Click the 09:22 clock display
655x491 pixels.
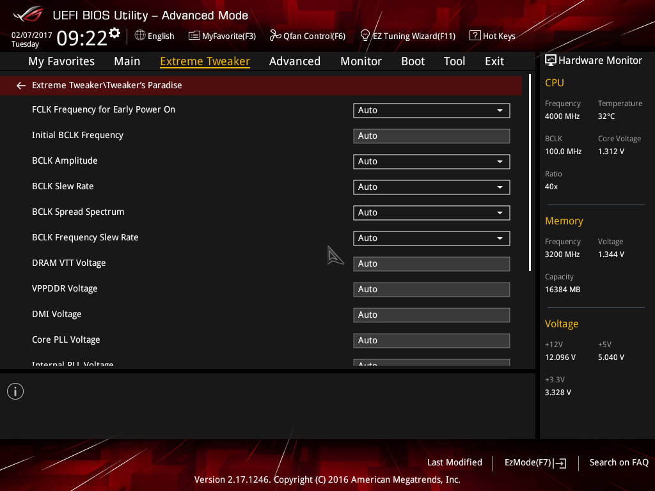click(x=82, y=38)
